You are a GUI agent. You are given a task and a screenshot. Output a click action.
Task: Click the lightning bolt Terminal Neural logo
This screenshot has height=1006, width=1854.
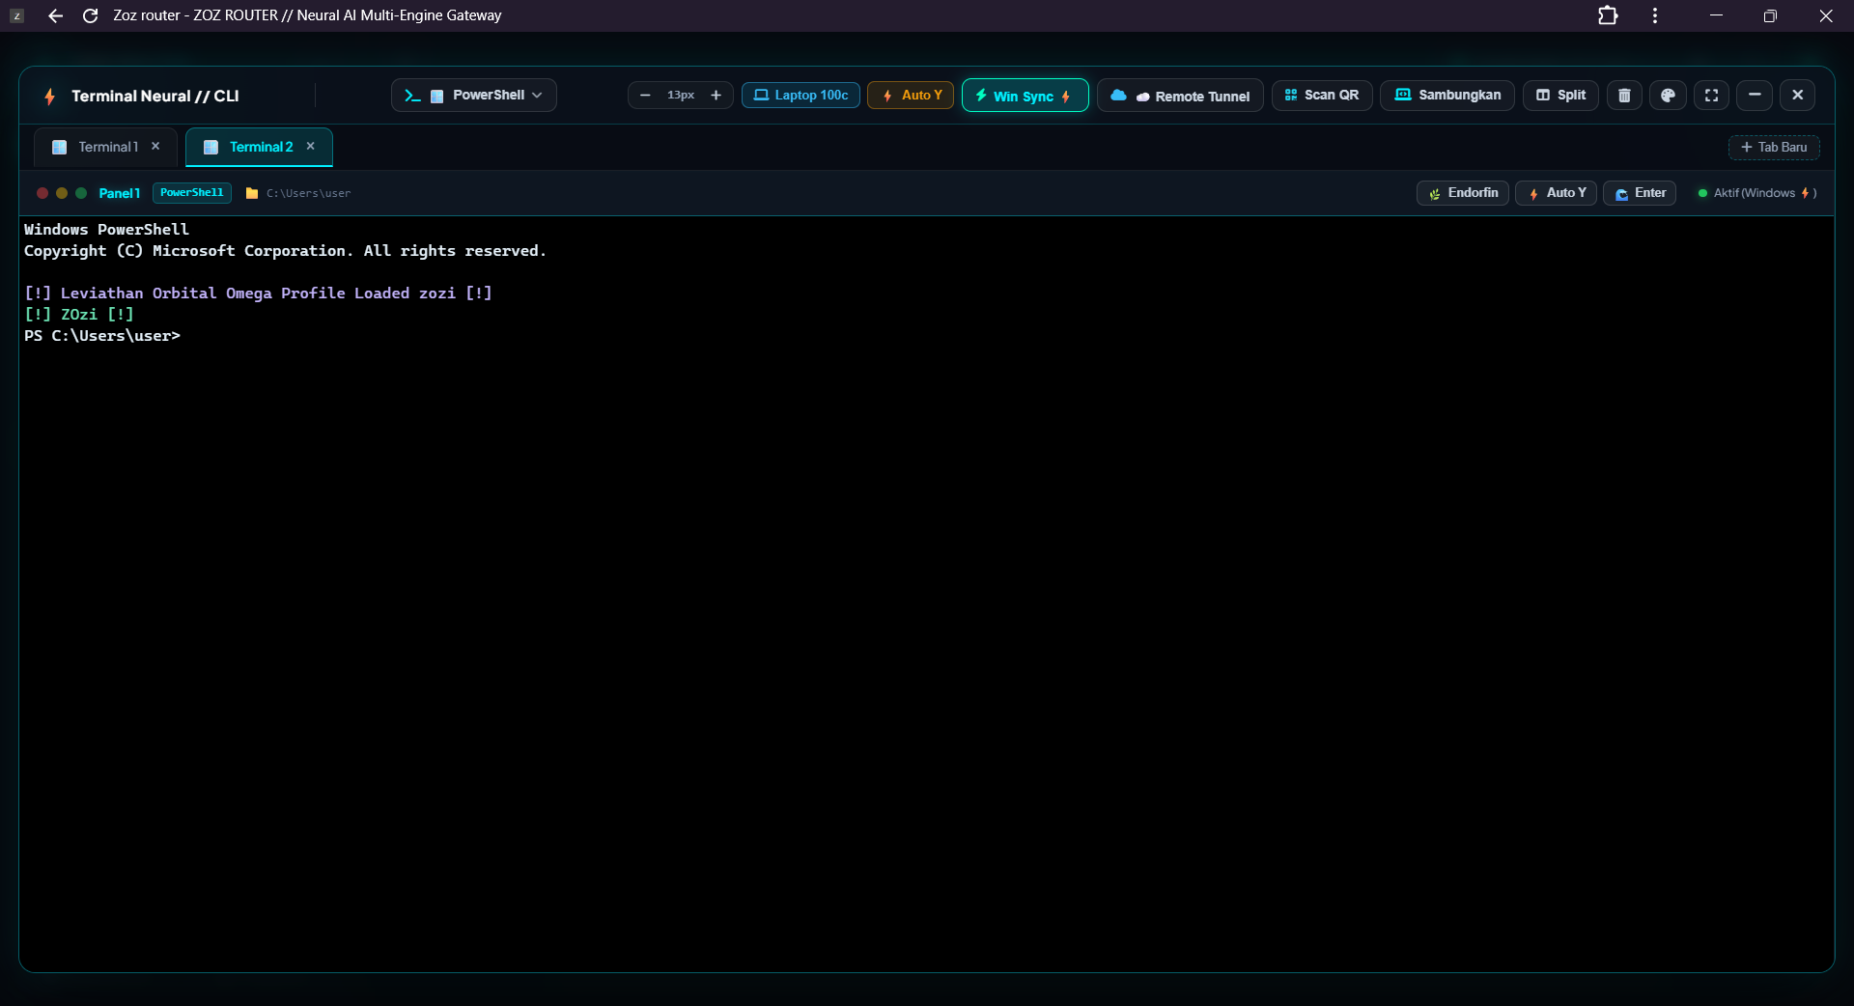pos(49,97)
